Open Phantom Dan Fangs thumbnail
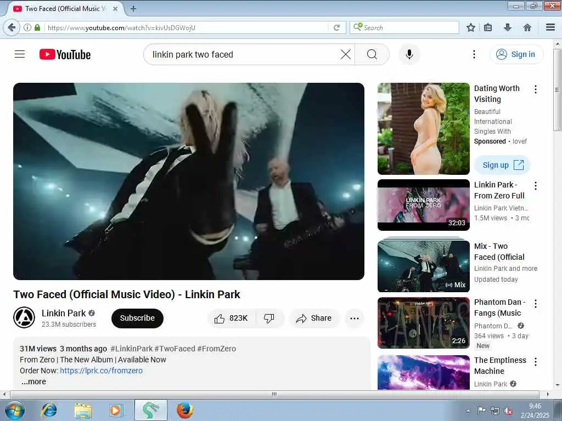562x421 pixels. click(423, 323)
